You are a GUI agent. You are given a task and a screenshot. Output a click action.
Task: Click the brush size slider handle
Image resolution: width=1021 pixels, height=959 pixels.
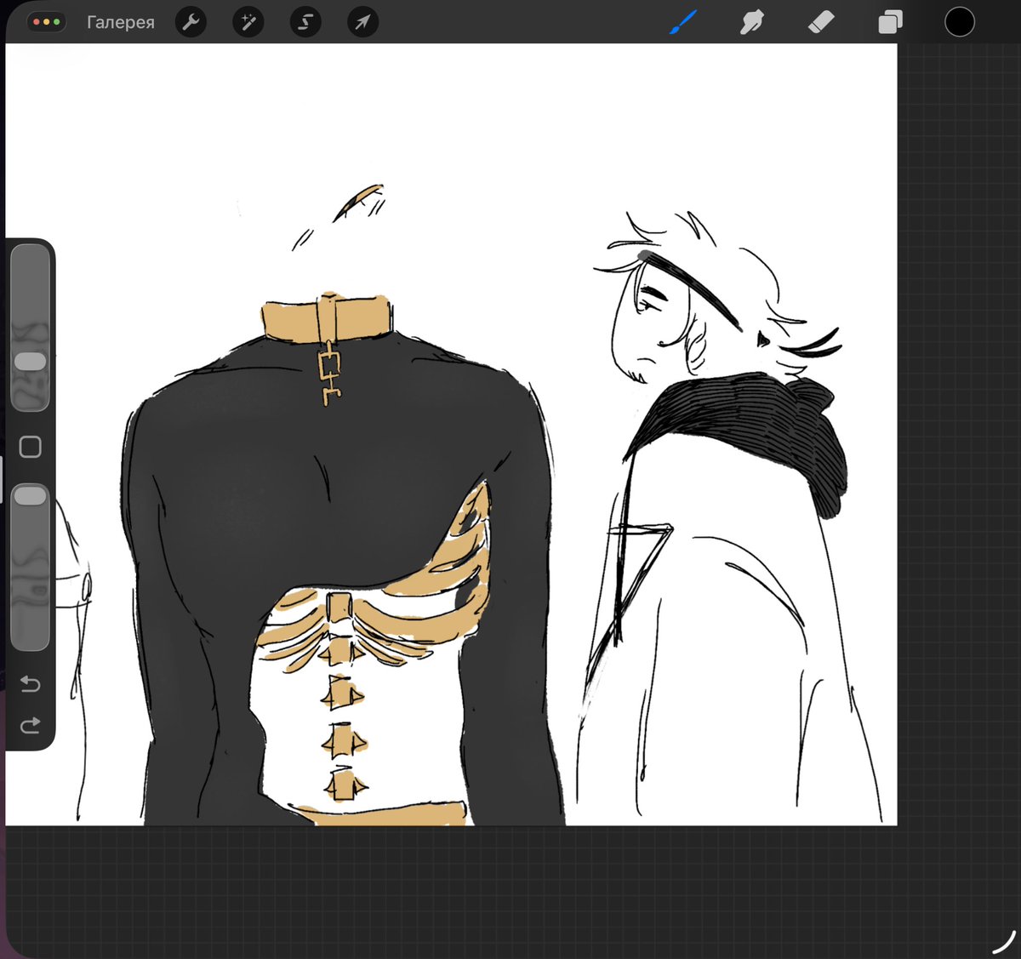[31, 362]
